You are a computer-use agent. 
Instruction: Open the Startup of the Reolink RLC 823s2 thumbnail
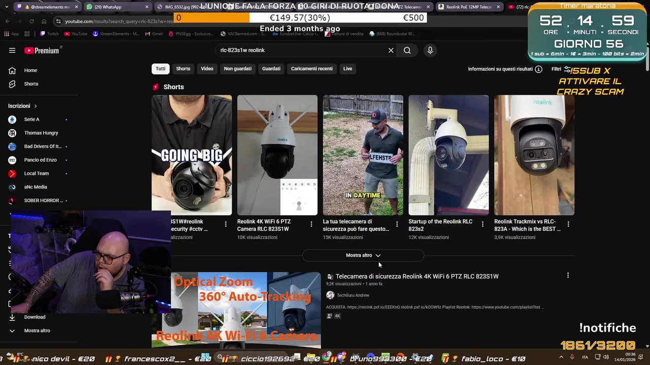pyautogui.click(x=449, y=155)
